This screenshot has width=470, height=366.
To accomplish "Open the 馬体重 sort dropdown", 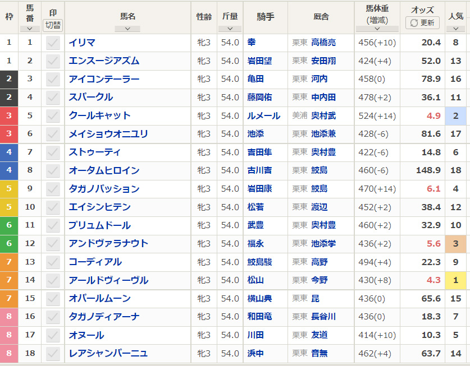I will [x=377, y=29].
